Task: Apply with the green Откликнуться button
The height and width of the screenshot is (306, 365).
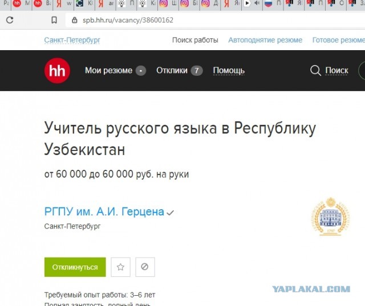Action: pyautogui.click(x=75, y=267)
